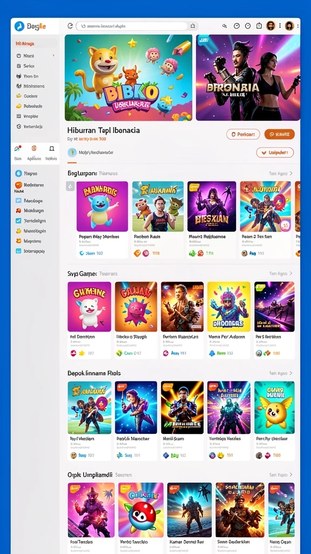Viewport: 311px width, 554px height.
Task: Click the address bar URL field
Action: [x=131, y=26]
